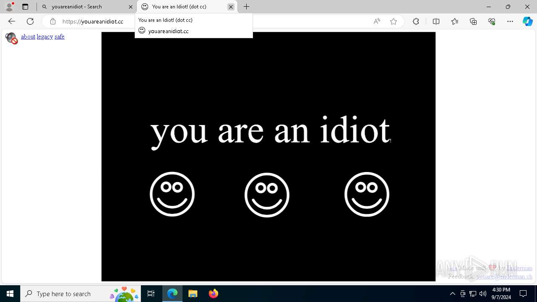This screenshot has width=537, height=302.
Task: Open Microsoft Edge from taskbar
Action: coord(172,294)
